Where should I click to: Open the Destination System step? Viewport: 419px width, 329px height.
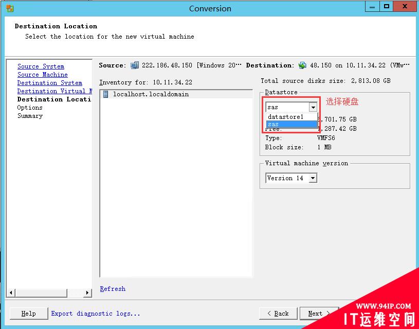coord(50,83)
